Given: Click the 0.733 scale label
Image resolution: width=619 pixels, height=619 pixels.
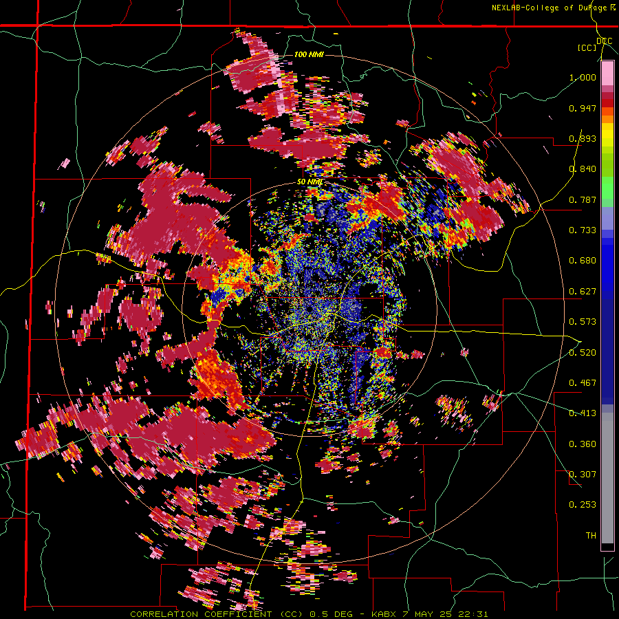Looking at the screenshot, I should 583,230.
